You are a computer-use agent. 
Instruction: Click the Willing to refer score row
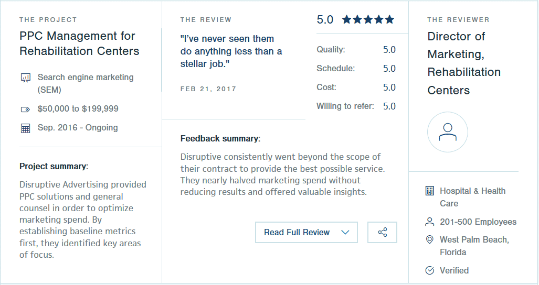click(x=356, y=106)
